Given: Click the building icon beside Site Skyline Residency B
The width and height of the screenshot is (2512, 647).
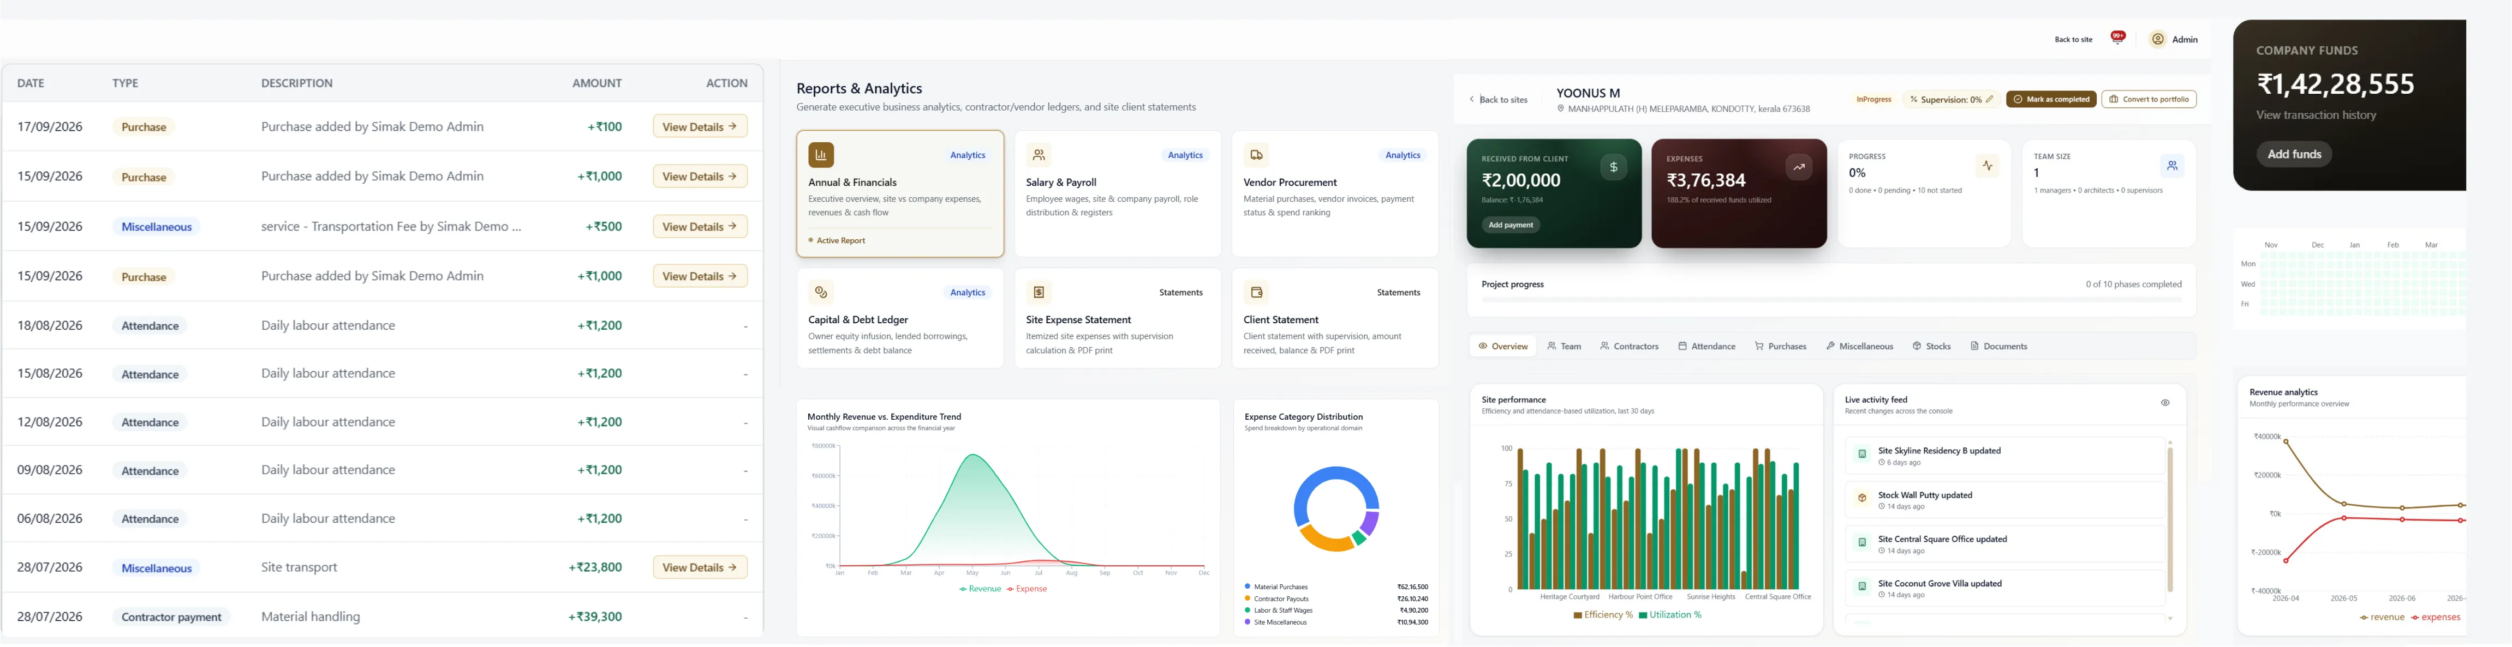Looking at the screenshot, I should tap(1861, 454).
